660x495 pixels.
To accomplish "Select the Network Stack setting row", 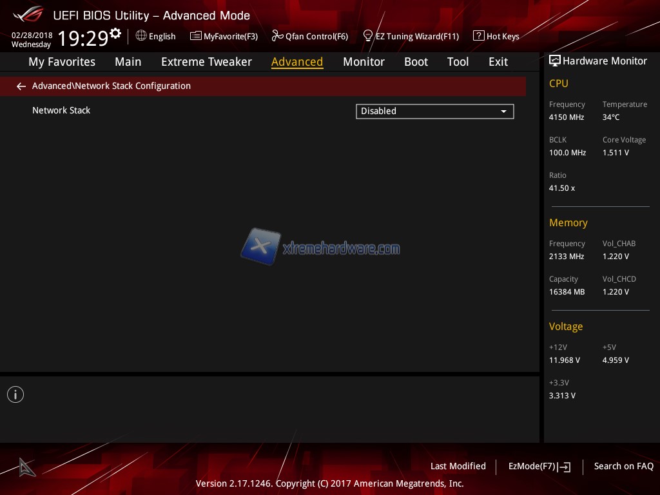I will tap(61, 111).
